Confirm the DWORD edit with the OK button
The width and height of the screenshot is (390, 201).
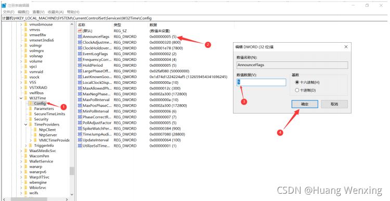pyautogui.click(x=305, y=104)
